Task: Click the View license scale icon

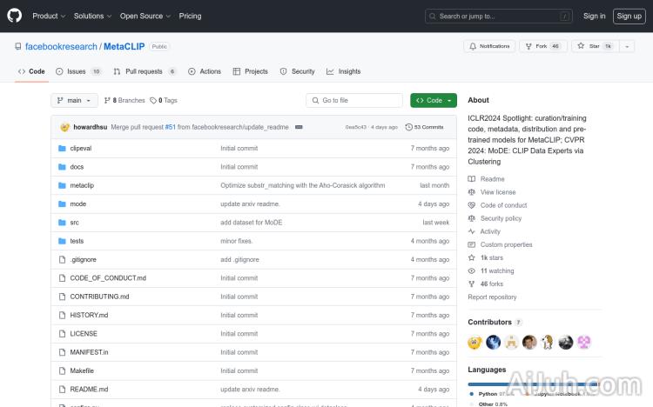Action: pos(472,192)
